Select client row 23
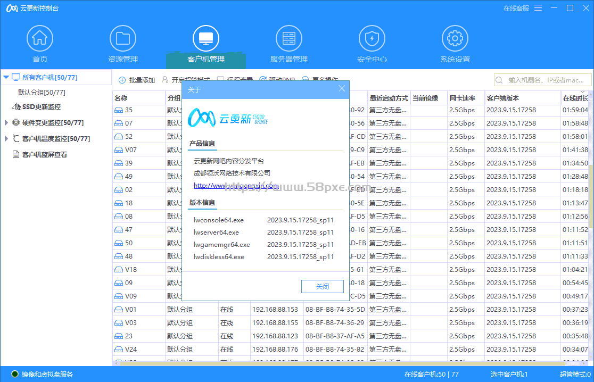The image size is (594, 382). click(x=351, y=336)
